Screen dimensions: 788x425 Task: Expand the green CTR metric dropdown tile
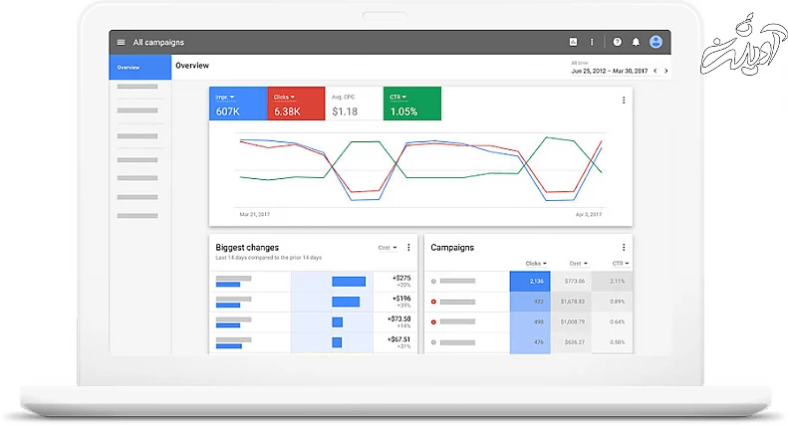[x=412, y=104]
